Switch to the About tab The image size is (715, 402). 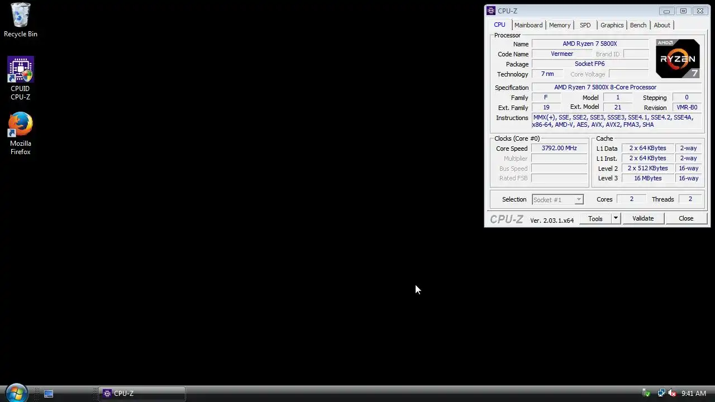(x=662, y=25)
